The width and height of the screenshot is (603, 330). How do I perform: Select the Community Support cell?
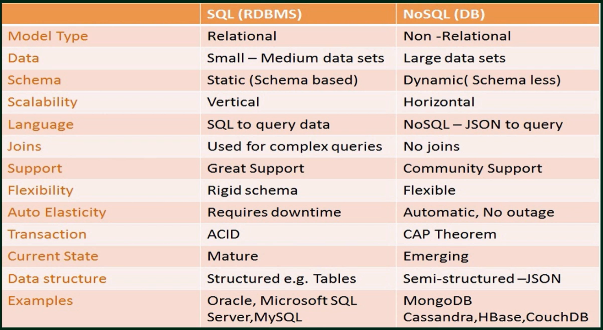pos(472,168)
